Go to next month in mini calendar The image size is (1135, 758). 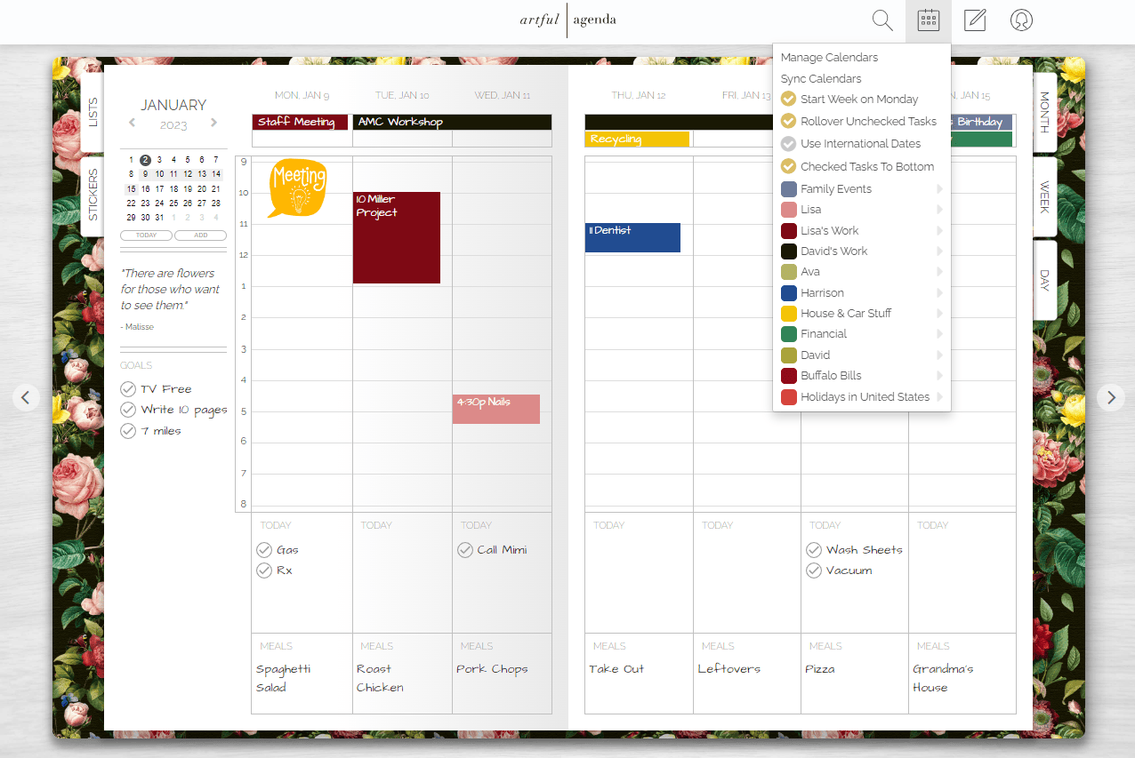coord(213,124)
